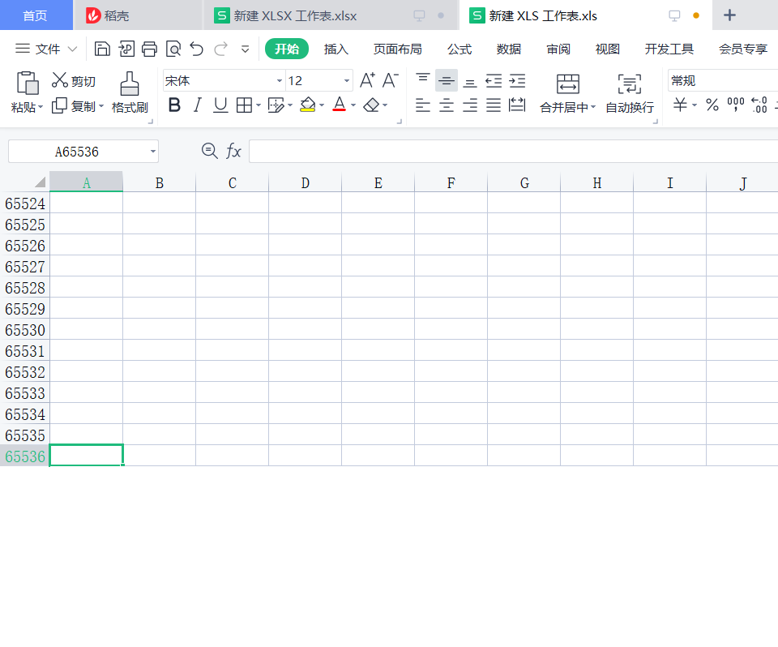Image resolution: width=778 pixels, height=647 pixels.
Task: Open the name box dropdown for A65536
Action: (x=153, y=152)
